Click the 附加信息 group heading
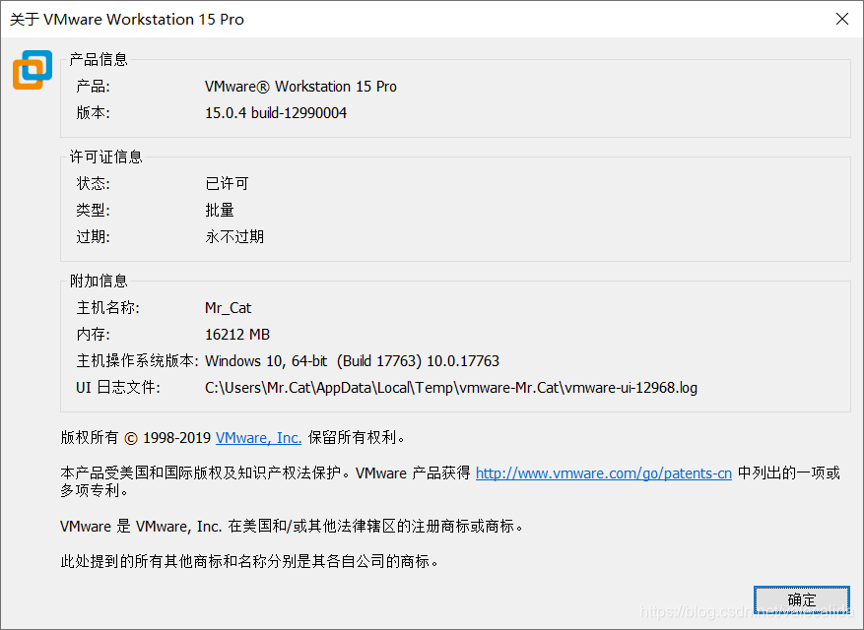The image size is (864, 630). 99,281
